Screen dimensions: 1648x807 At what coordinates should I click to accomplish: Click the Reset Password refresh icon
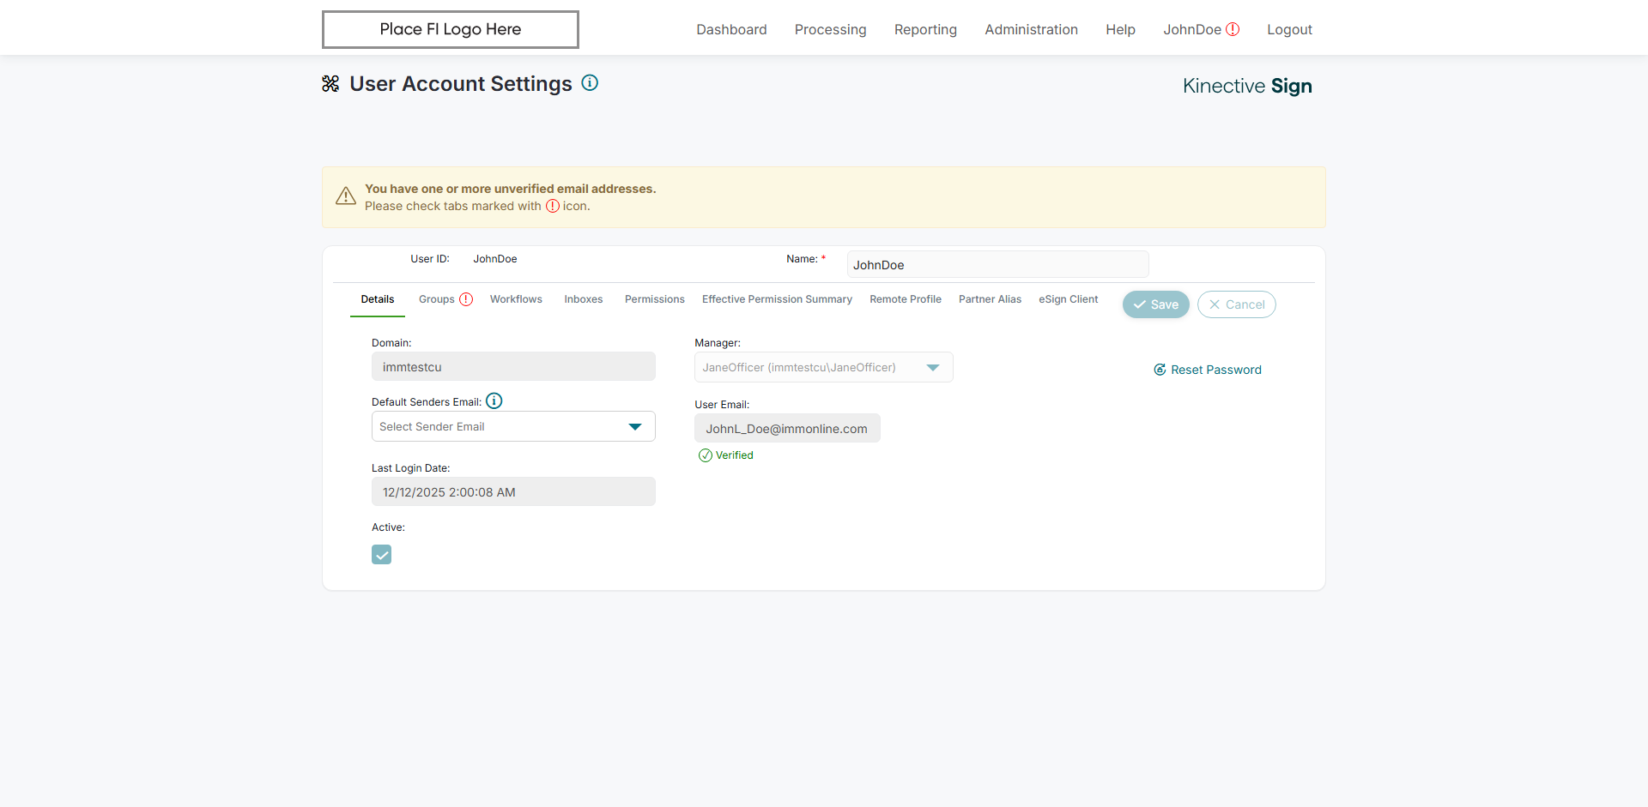coord(1160,370)
